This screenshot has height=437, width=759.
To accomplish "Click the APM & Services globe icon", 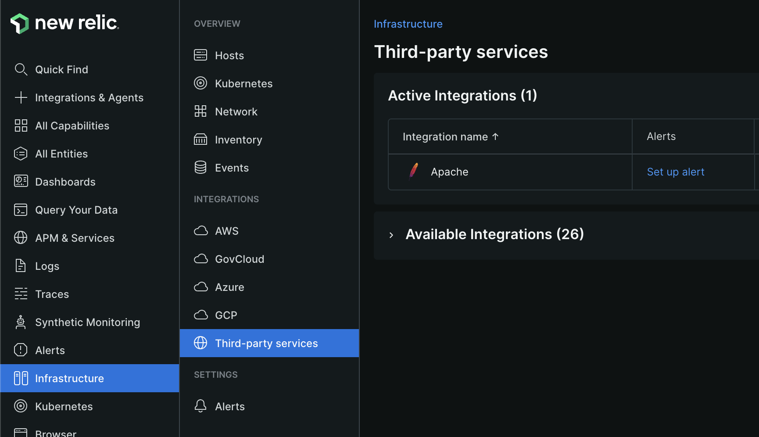I will tap(21, 238).
